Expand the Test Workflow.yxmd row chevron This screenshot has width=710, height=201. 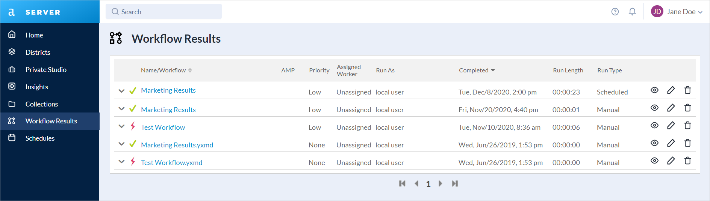point(121,162)
